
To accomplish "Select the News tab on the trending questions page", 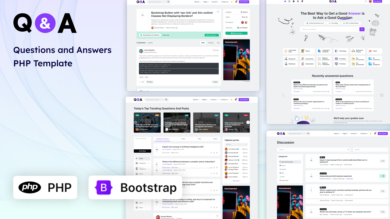I will click(x=215, y=139).
